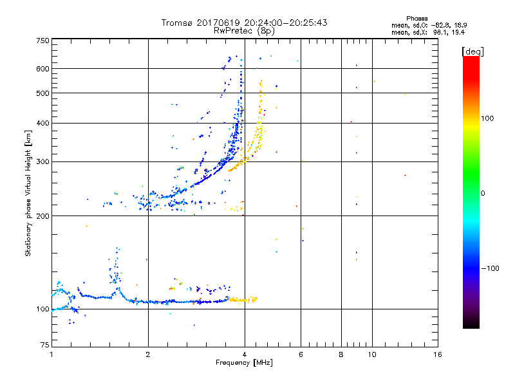
Task: Click the green region of the phase colorbar
Action: [471, 172]
